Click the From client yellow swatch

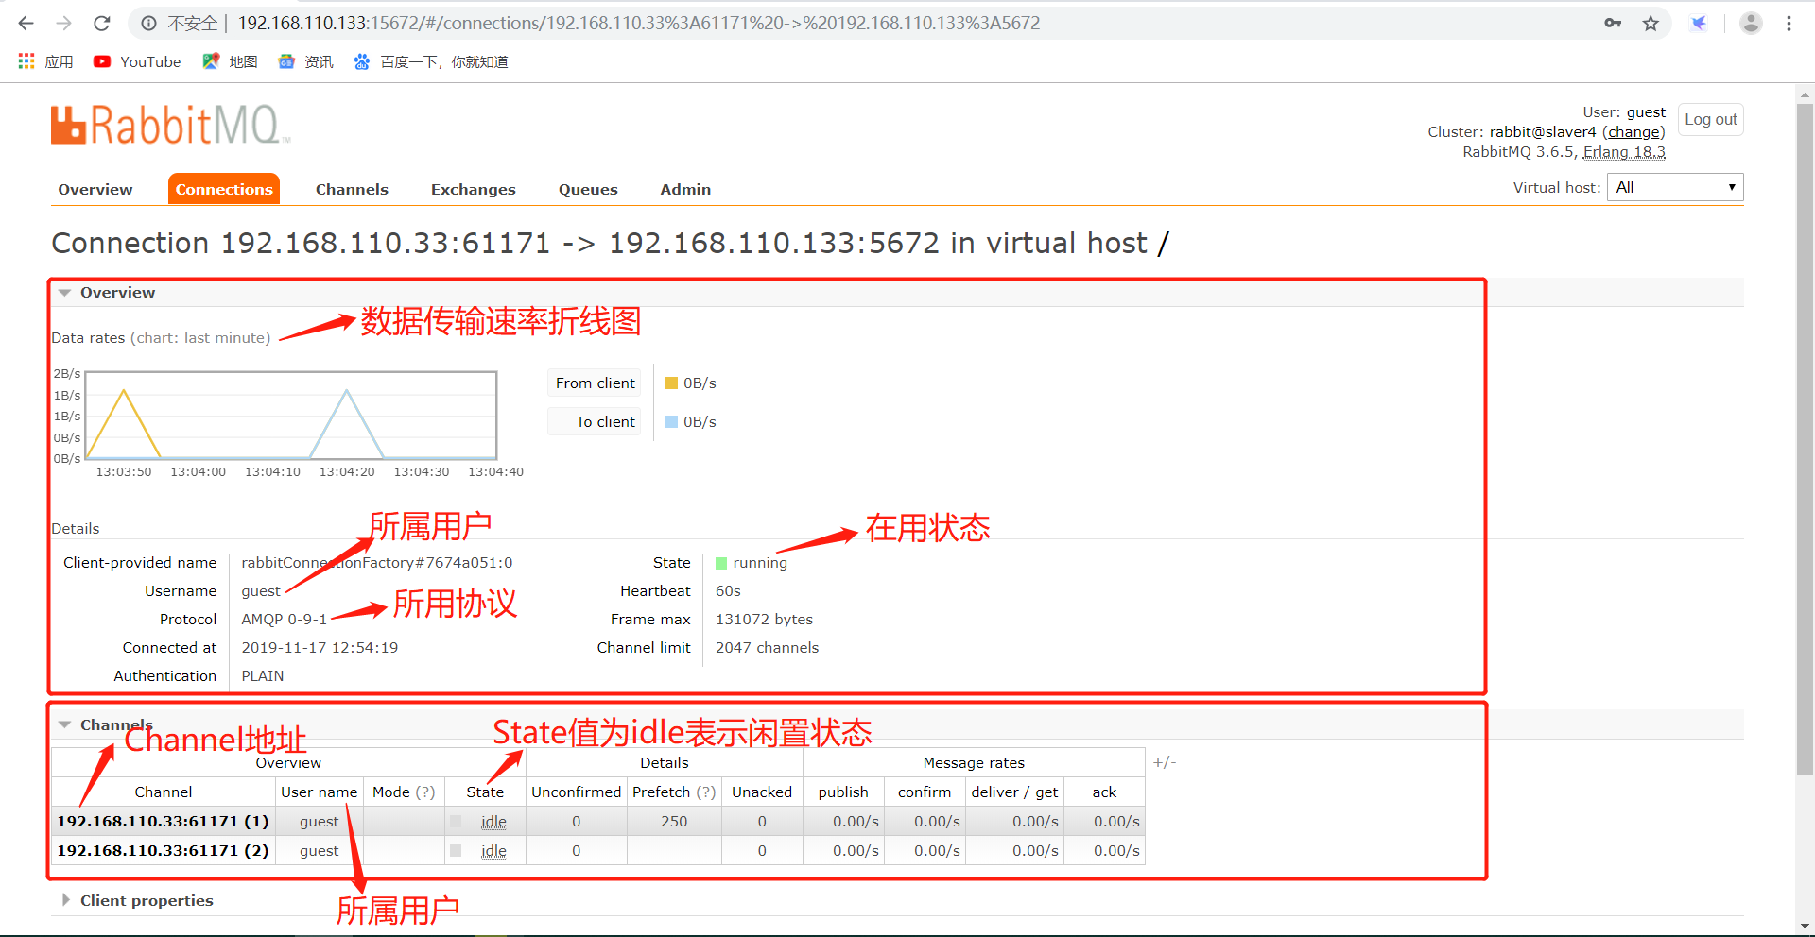tap(671, 383)
